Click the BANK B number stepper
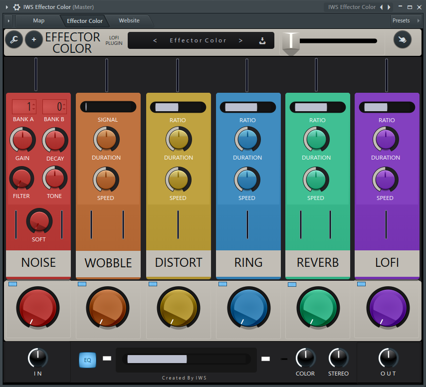The height and width of the screenshot is (387, 426). pos(54,106)
